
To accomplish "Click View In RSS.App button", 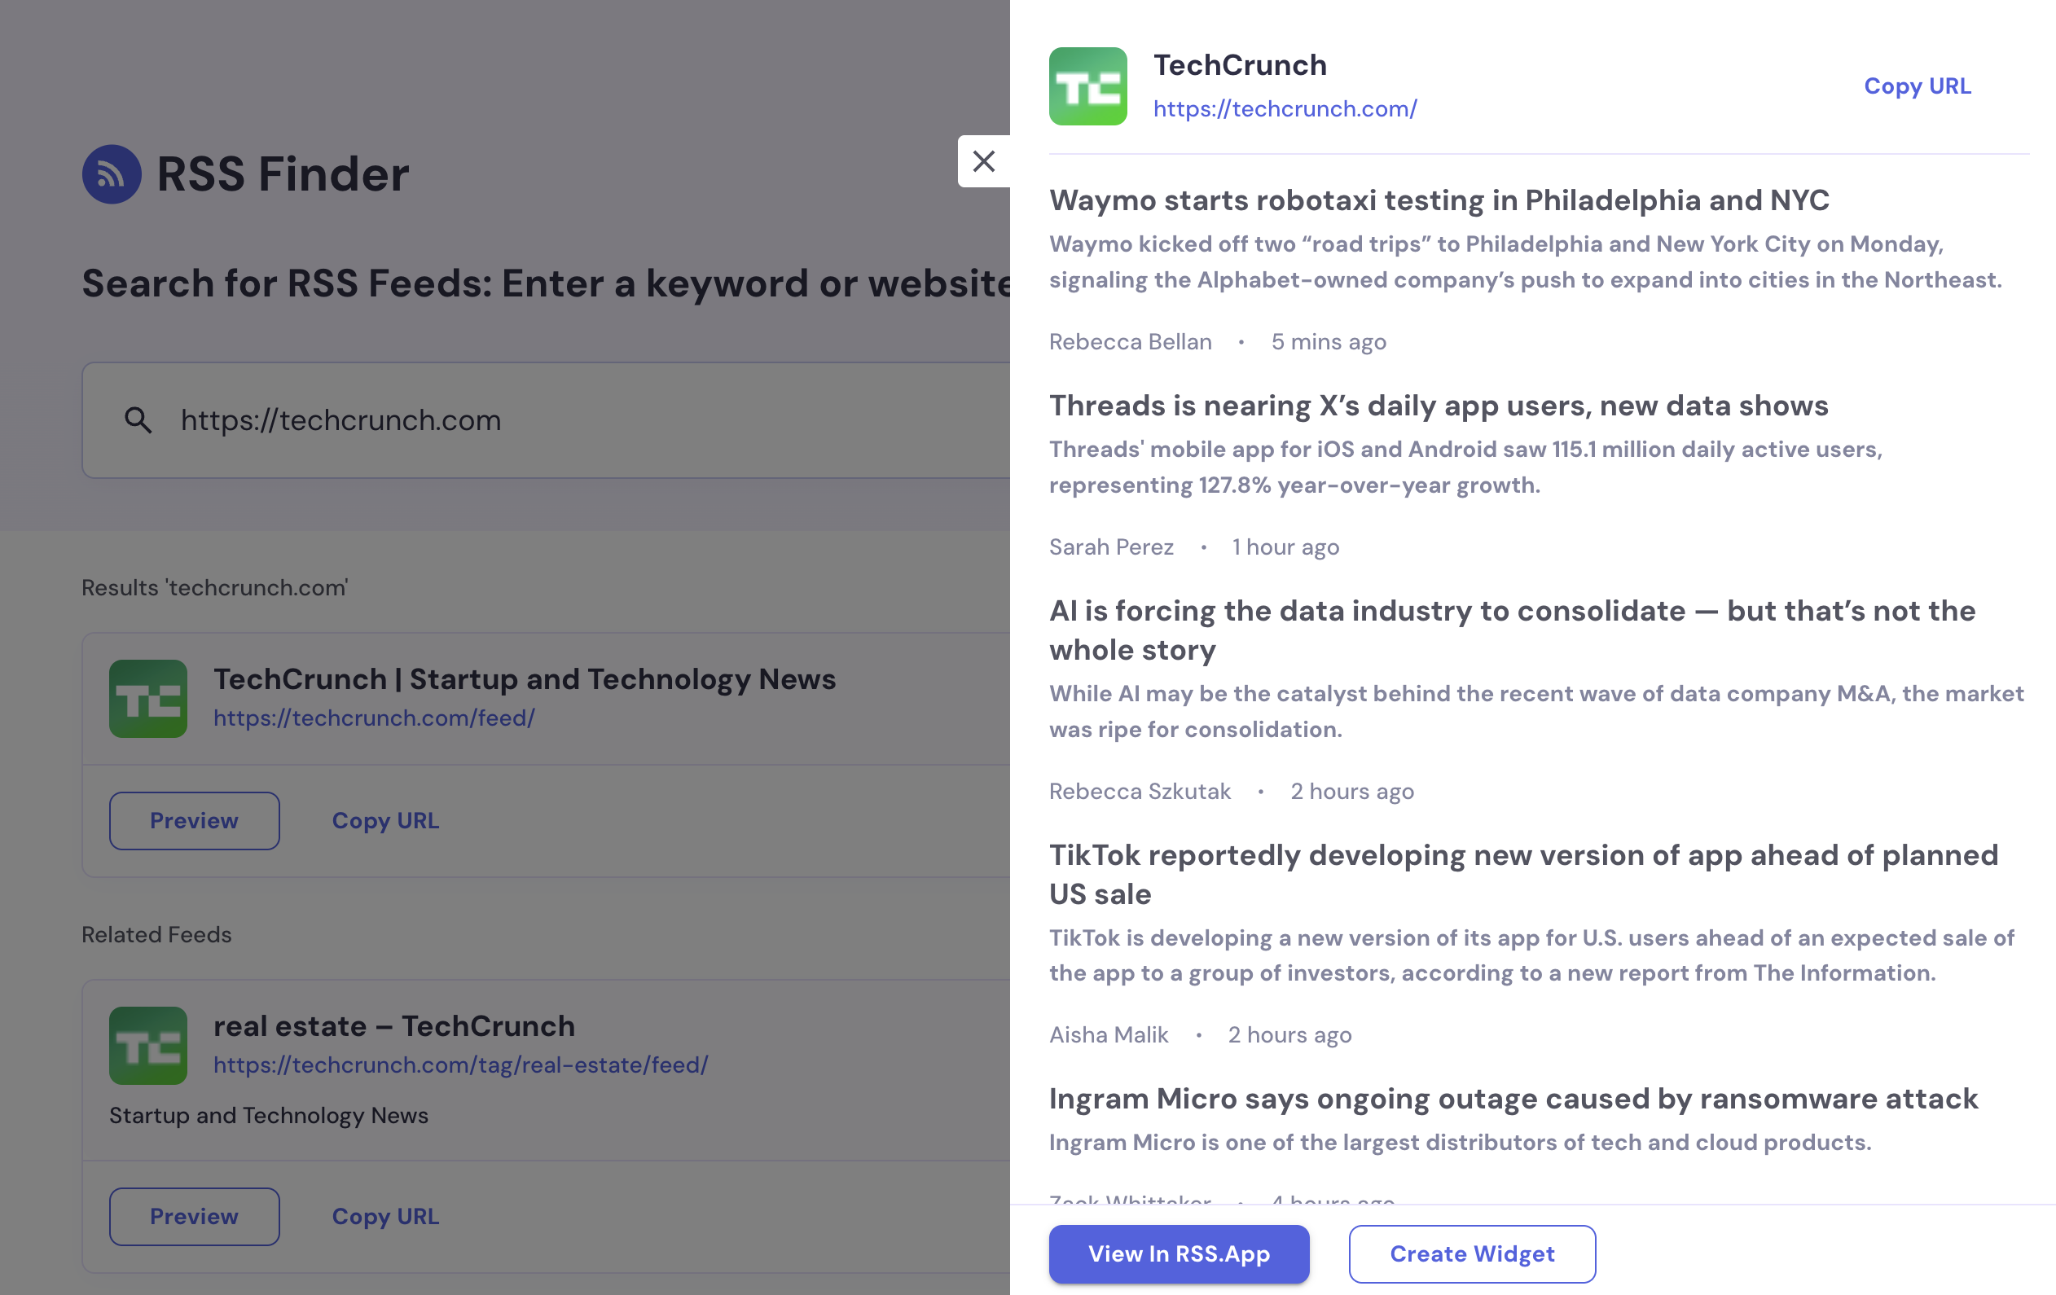I will click(1180, 1254).
